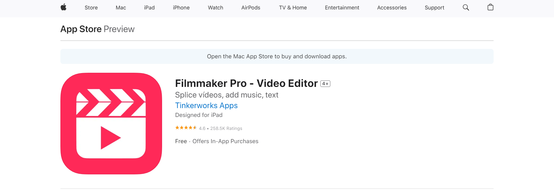Click the Apple logo icon

[63, 7]
